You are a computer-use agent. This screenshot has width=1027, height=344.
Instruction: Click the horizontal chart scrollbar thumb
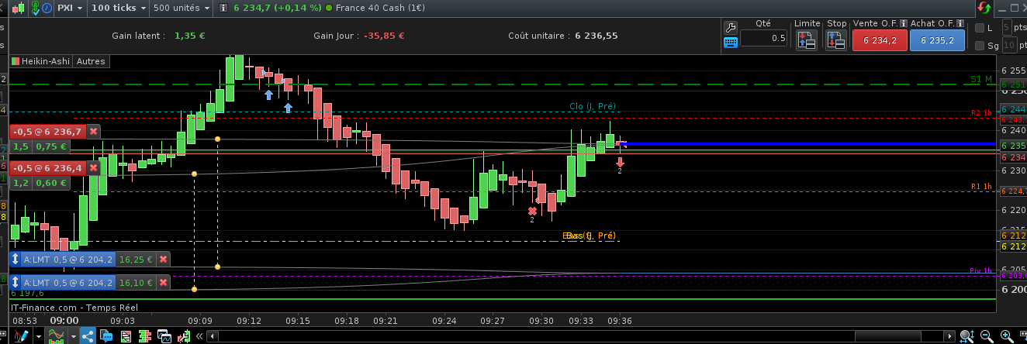(888, 336)
